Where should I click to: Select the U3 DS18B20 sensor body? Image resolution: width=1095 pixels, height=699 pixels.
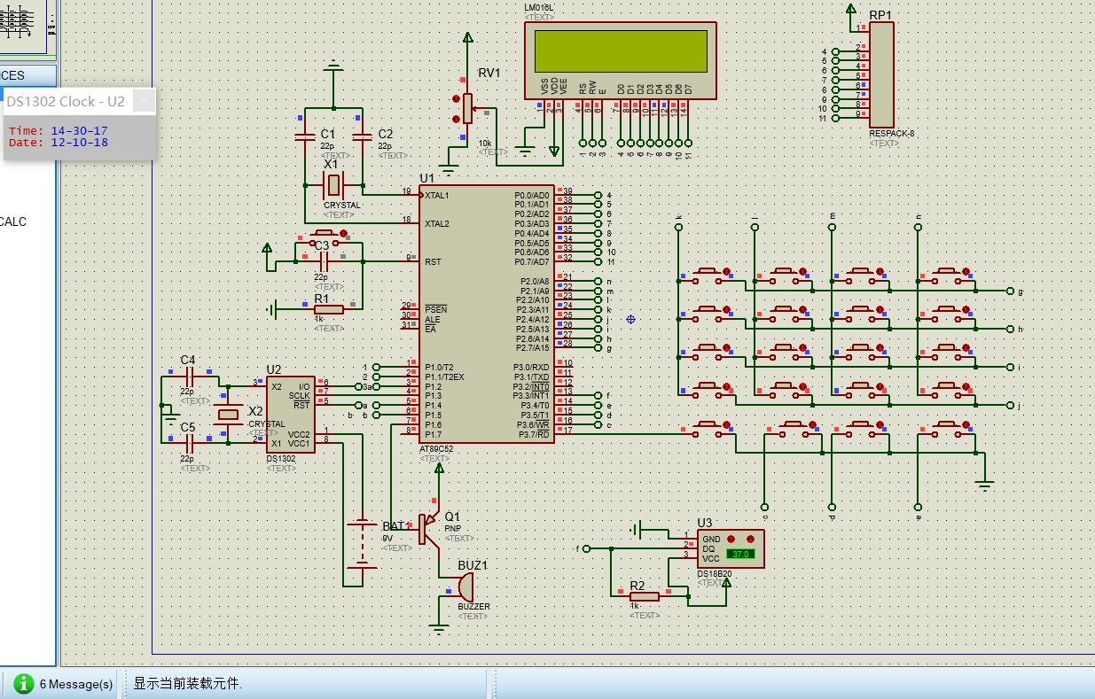tap(731, 548)
